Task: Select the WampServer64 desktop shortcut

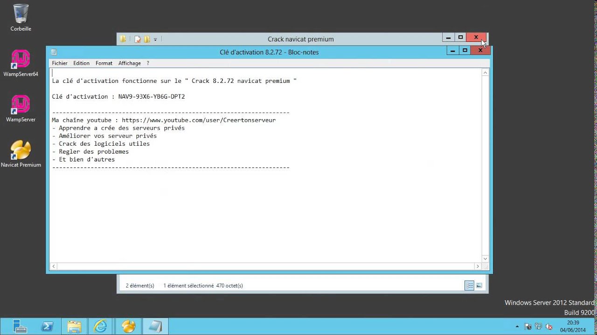Action: coord(21,63)
